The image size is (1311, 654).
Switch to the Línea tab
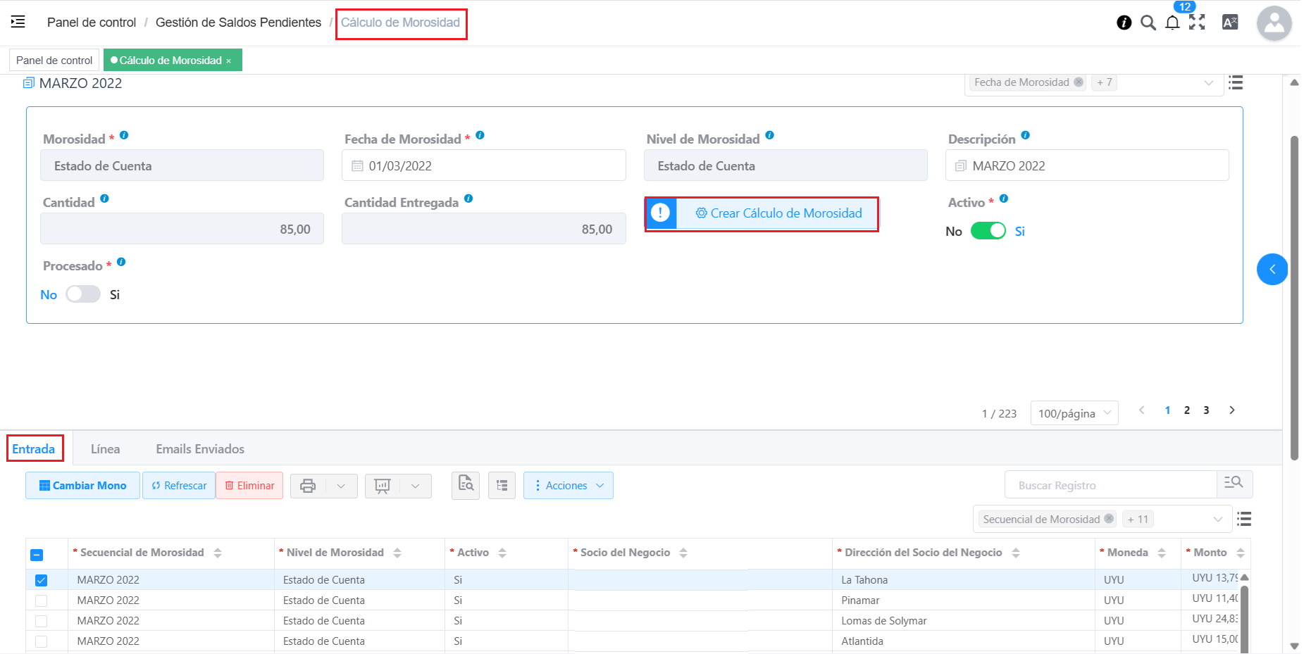[x=105, y=449]
